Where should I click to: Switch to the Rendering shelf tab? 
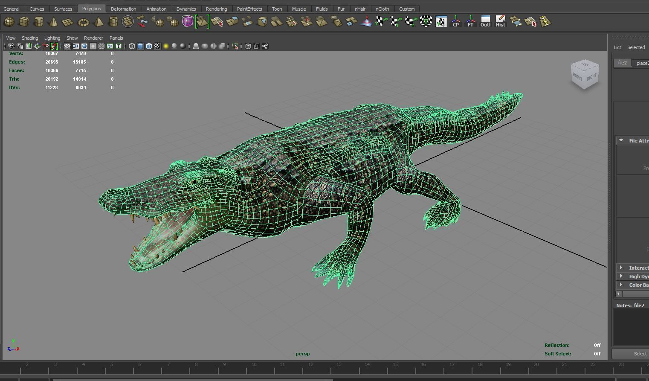pos(216,9)
